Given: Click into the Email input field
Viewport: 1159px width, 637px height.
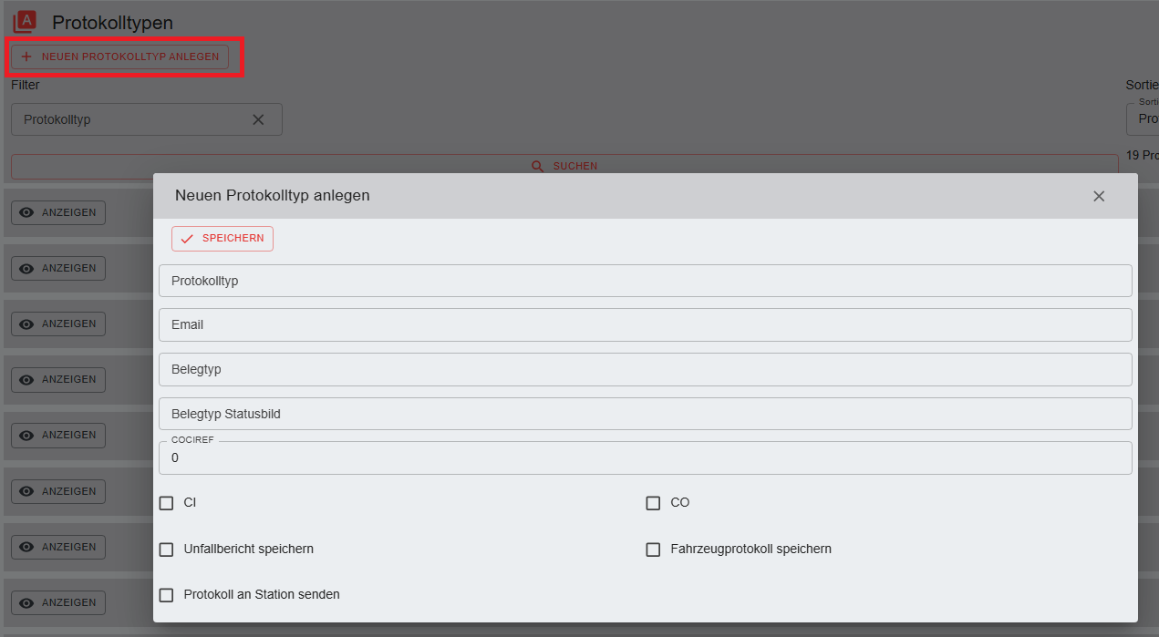Looking at the screenshot, I should click(645, 325).
